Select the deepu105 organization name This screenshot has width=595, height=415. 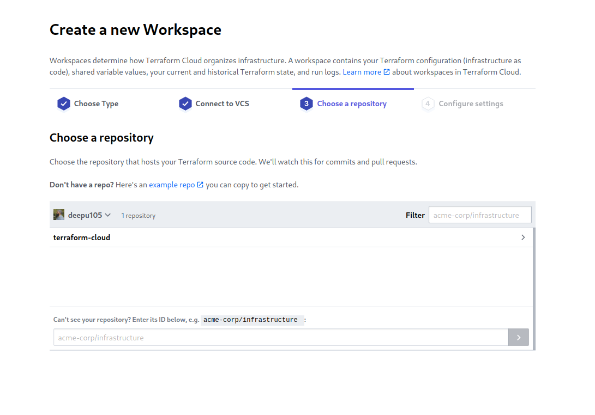[x=85, y=215]
